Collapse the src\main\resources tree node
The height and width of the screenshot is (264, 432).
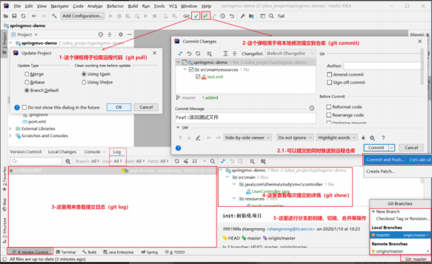185,69
